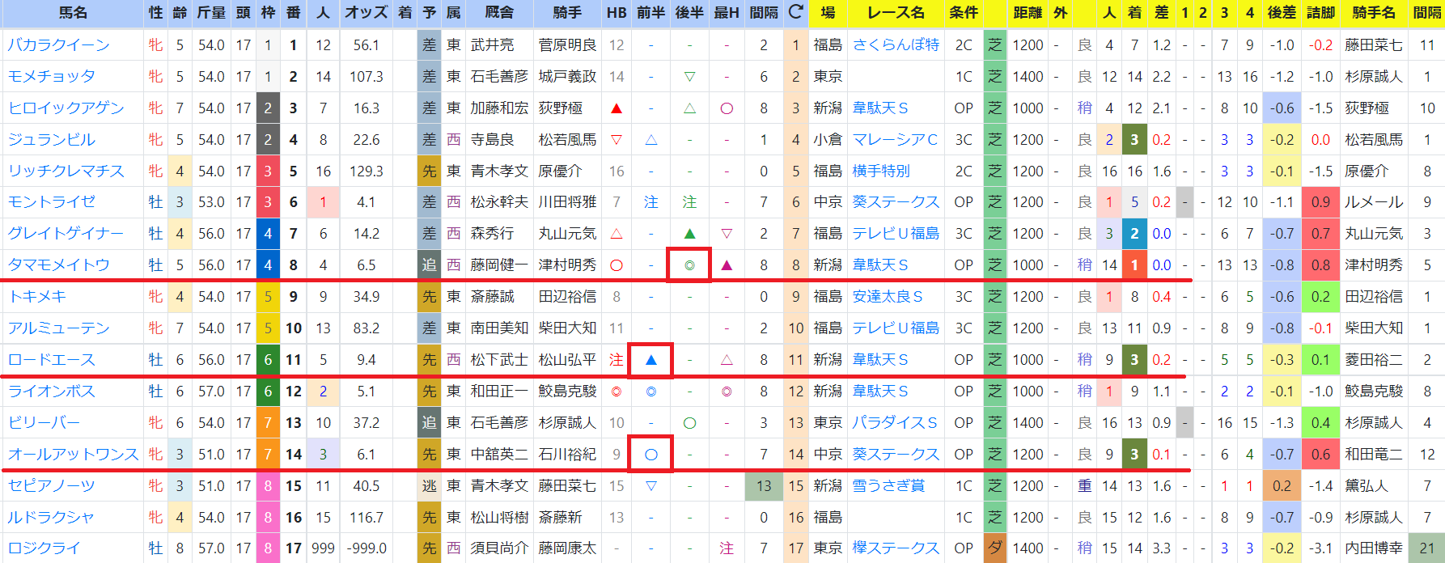Image resolution: width=1445 pixels, height=563 pixels.
Task: Click blue double circle in ライオンボス row
Action: coord(651,392)
